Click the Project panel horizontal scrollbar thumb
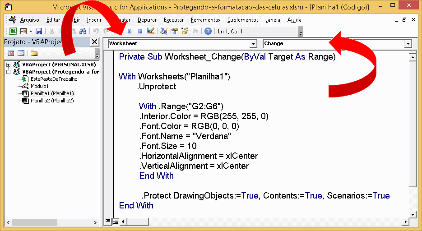Screen dimensions: 422x231 click(34, 223)
